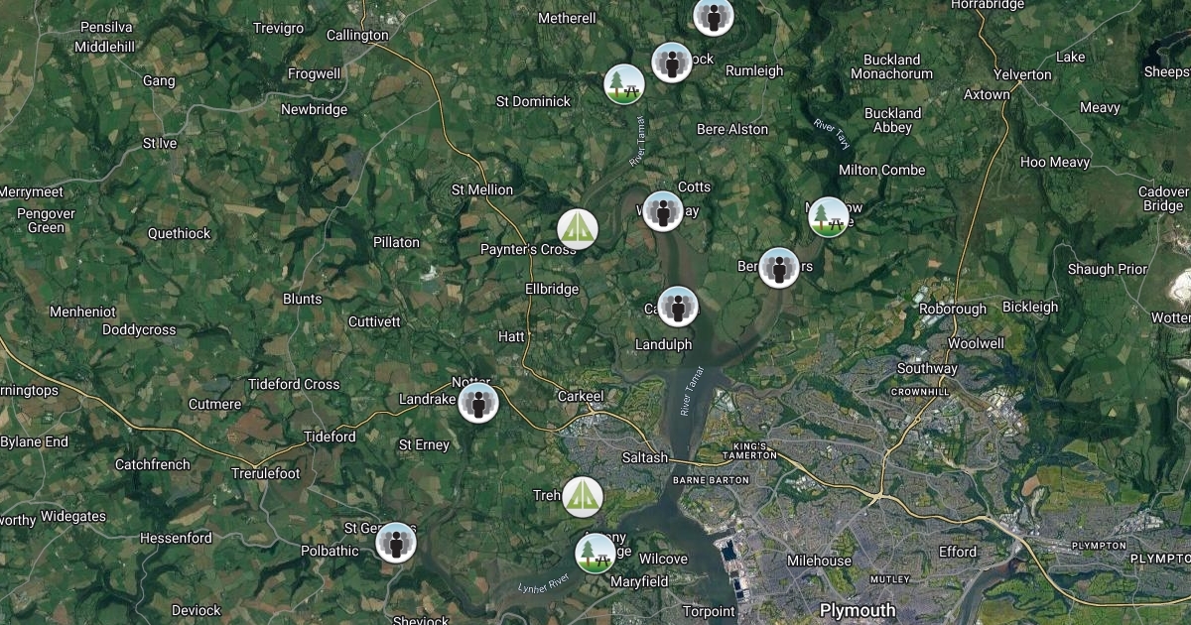This screenshot has width=1191, height=625.
Task: Select the picnic marker below Milton Combe
Action: tap(828, 216)
